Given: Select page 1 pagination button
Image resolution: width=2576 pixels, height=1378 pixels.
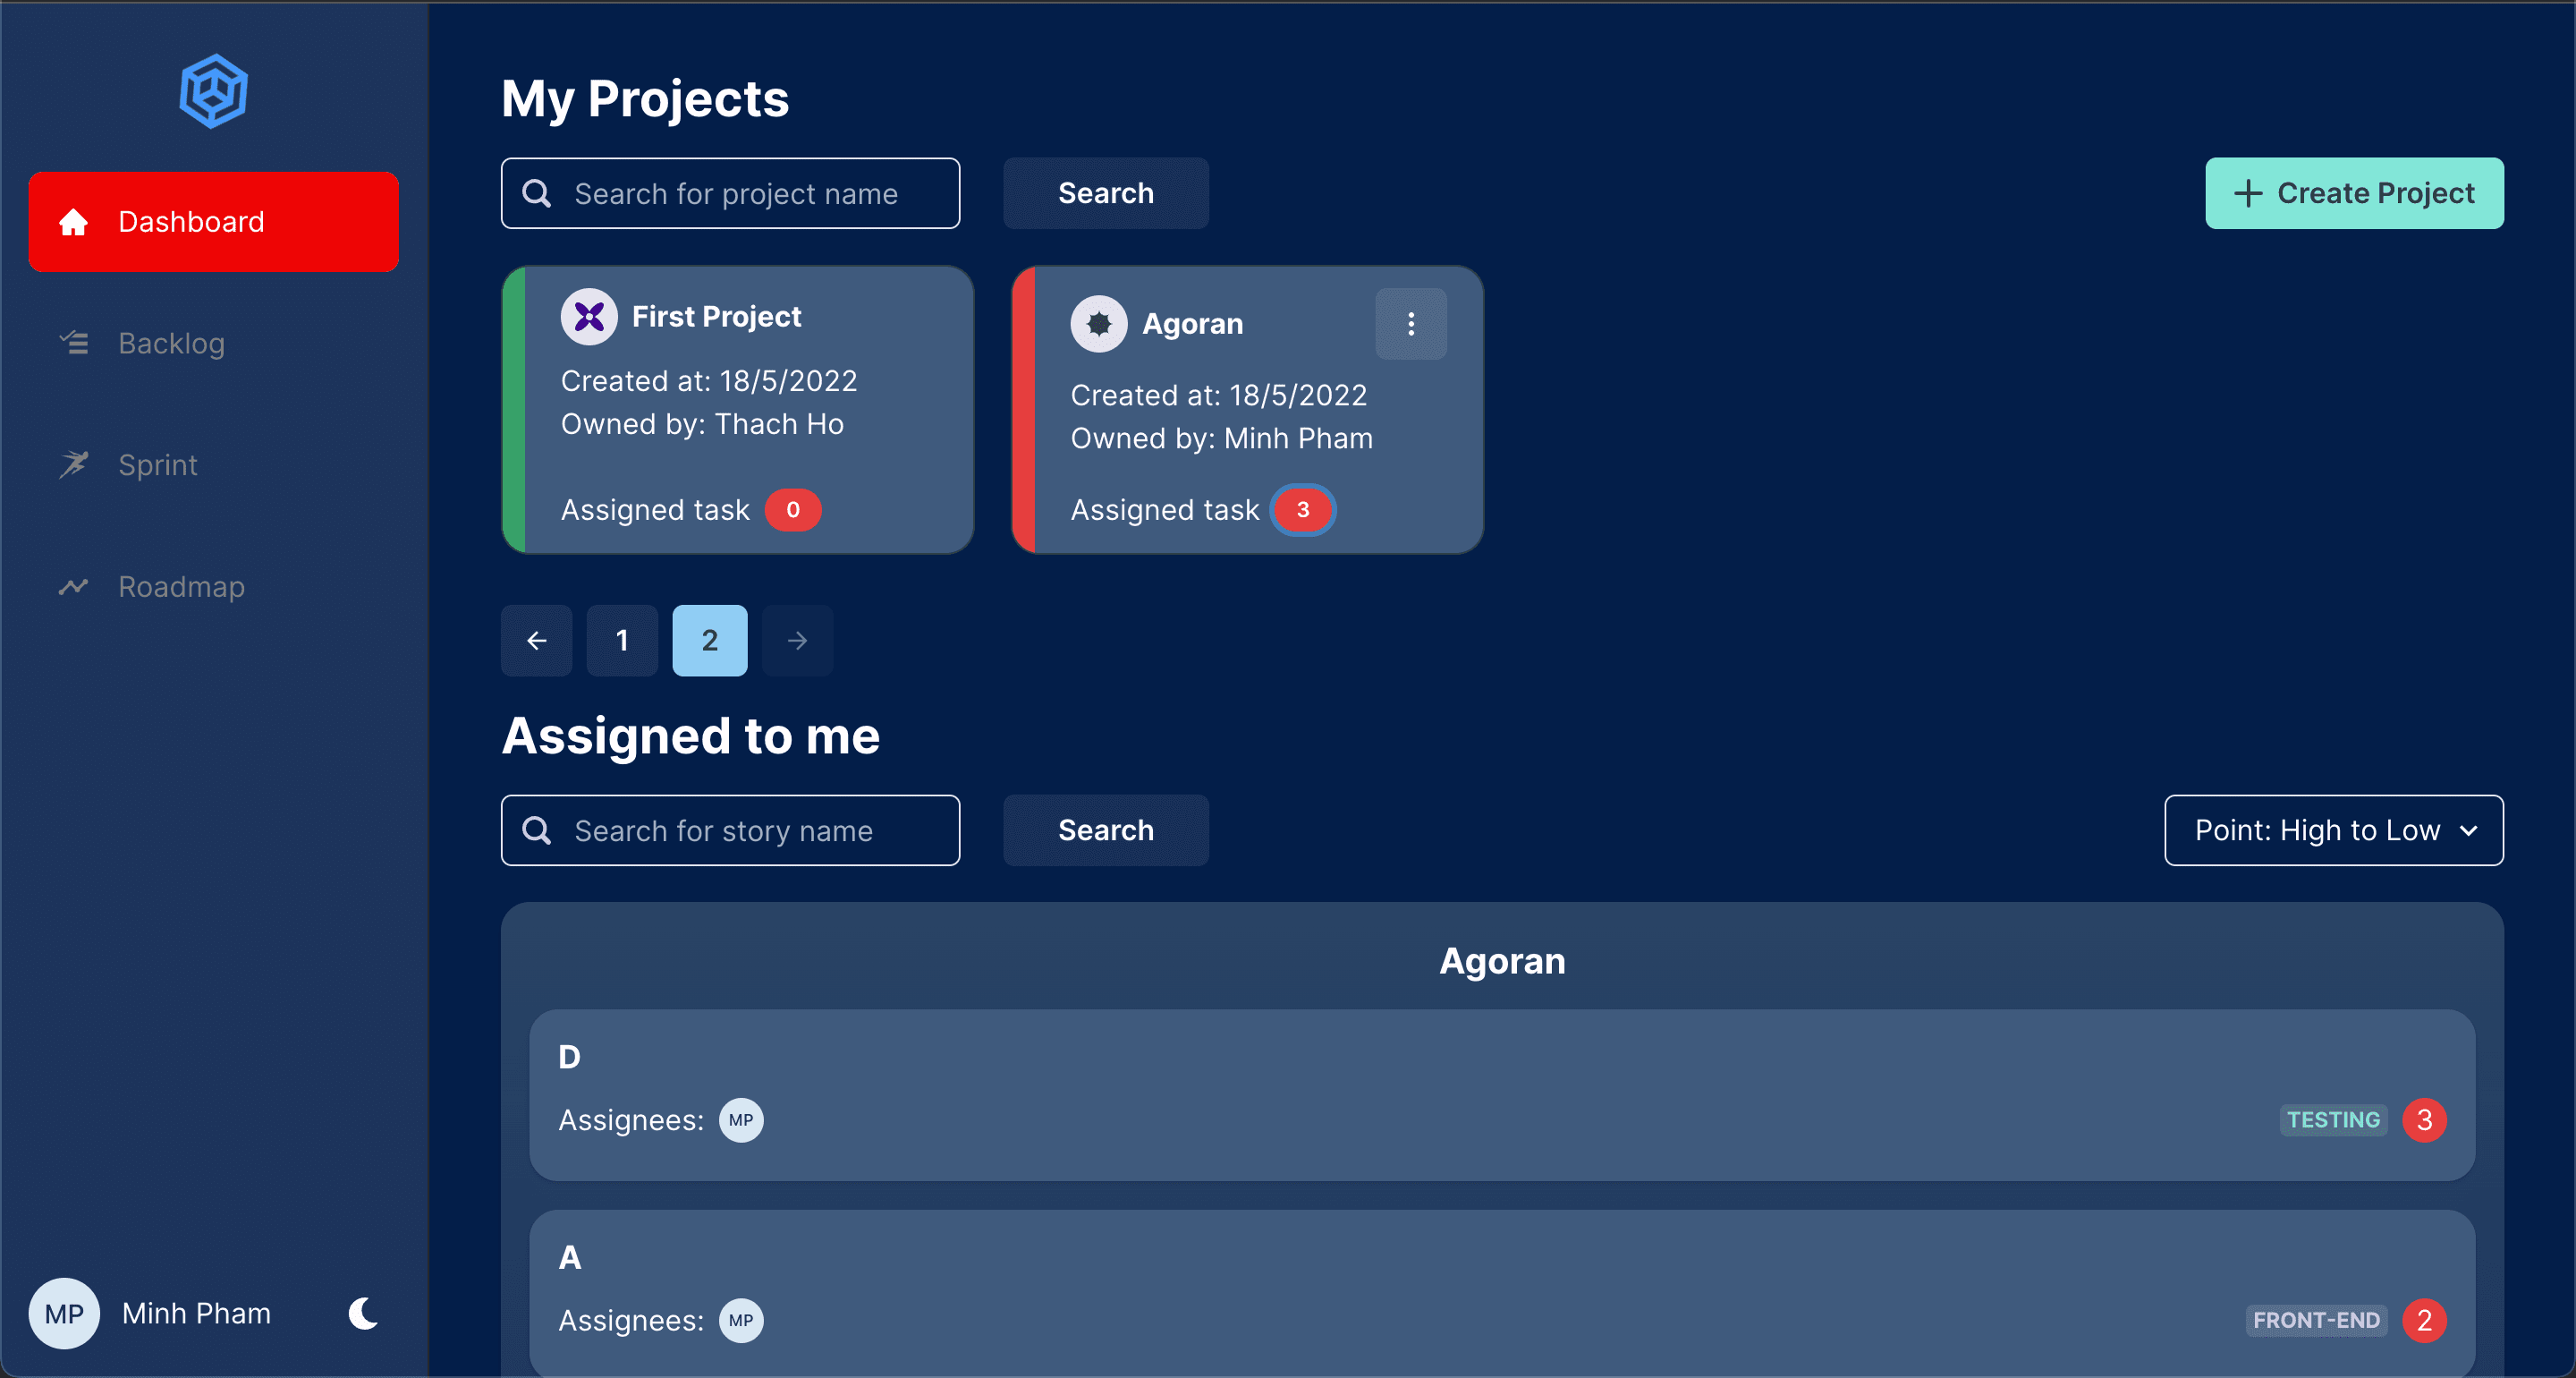Looking at the screenshot, I should [x=623, y=640].
